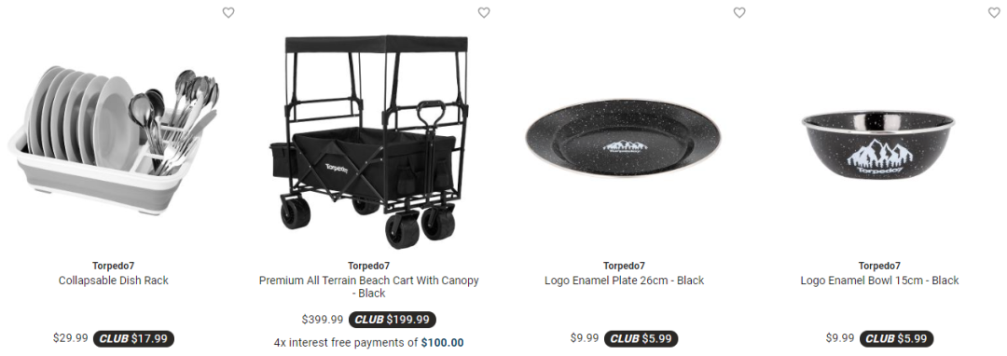The image size is (1007, 356).
Task: Open the black enamel plate photo
Action: [623, 139]
